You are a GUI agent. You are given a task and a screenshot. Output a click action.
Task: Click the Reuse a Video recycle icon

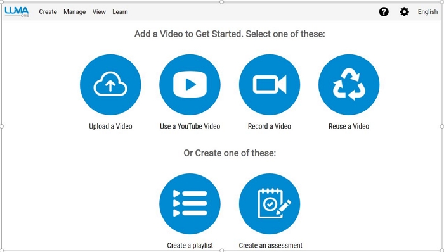point(349,85)
